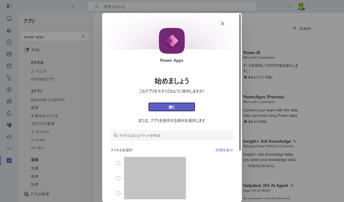The width and height of the screenshot is (344, 202).
Task: Open the Teams people icon in sidebar
Action: coord(9,54)
